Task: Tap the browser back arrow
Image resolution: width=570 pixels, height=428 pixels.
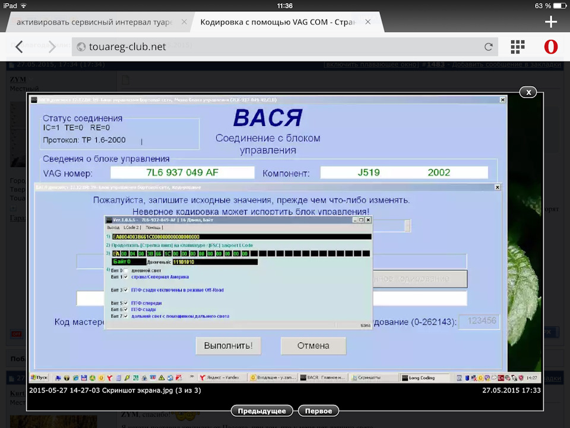Action: (20, 47)
